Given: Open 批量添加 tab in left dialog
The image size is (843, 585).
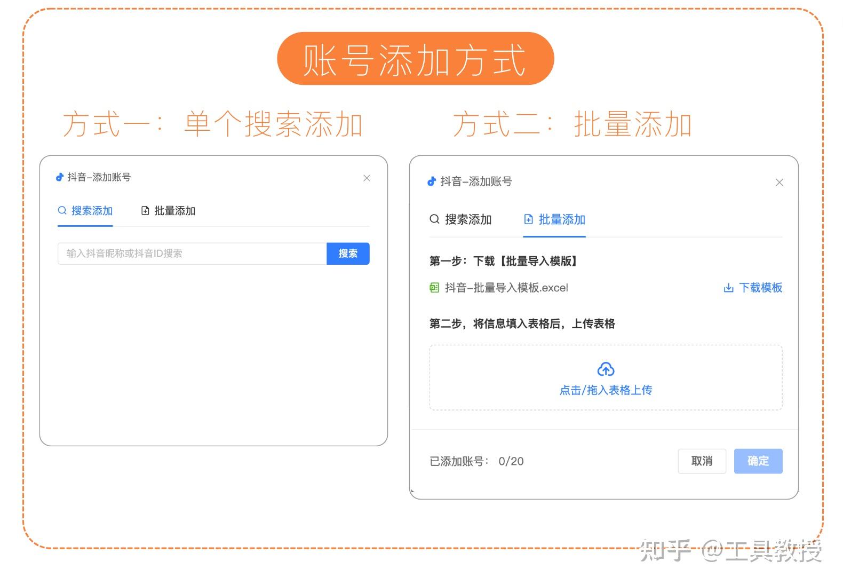Looking at the screenshot, I should pyautogui.click(x=169, y=211).
